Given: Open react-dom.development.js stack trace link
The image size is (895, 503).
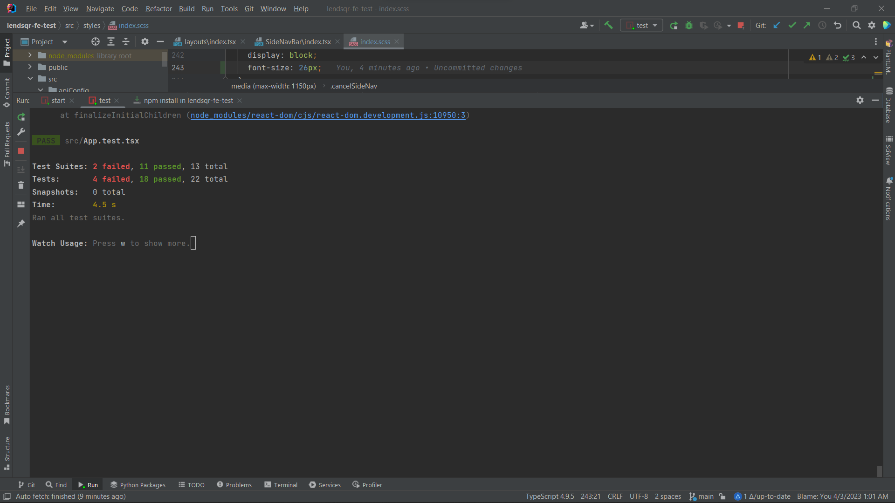Looking at the screenshot, I should coord(329,115).
